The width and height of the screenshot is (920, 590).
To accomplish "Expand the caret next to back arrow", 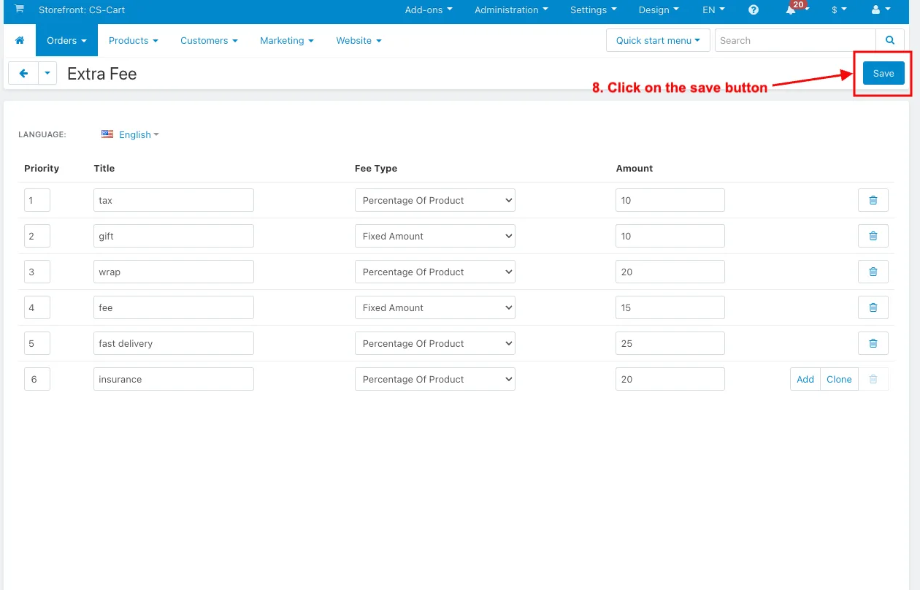I will click(x=47, y=73).
